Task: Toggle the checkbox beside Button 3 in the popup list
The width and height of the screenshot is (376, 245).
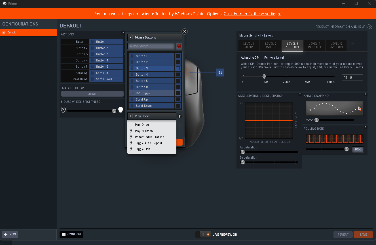Action: tap(178, 68)
